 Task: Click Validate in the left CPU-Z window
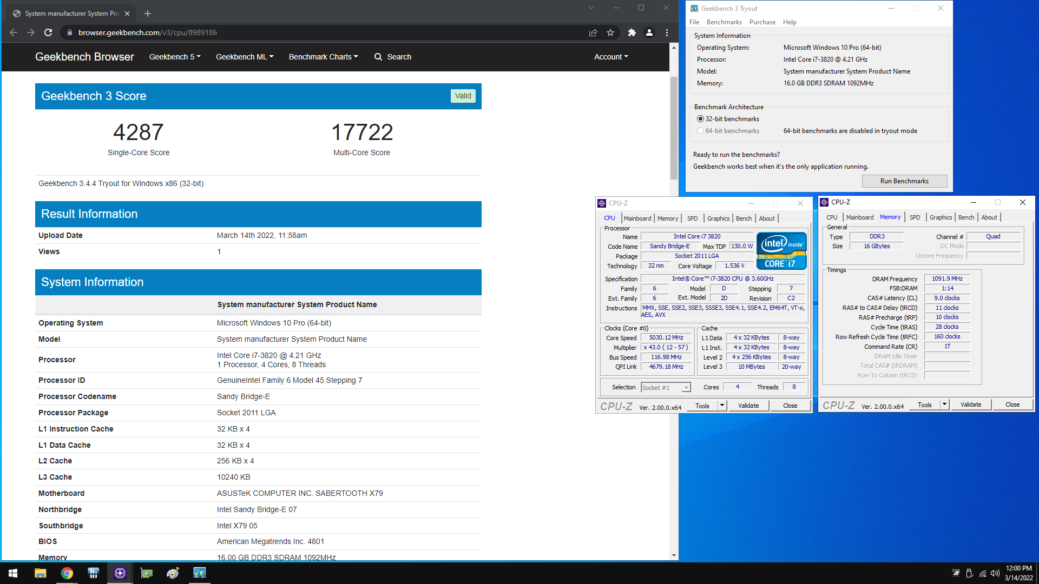pos(748,406)
